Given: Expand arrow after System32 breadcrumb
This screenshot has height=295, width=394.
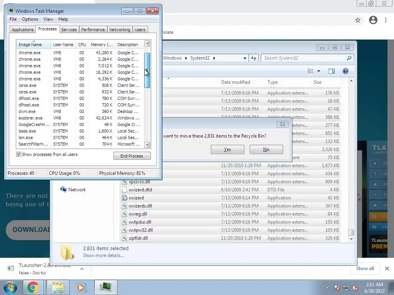Looking at the screenshot, I should click(214, 58).
